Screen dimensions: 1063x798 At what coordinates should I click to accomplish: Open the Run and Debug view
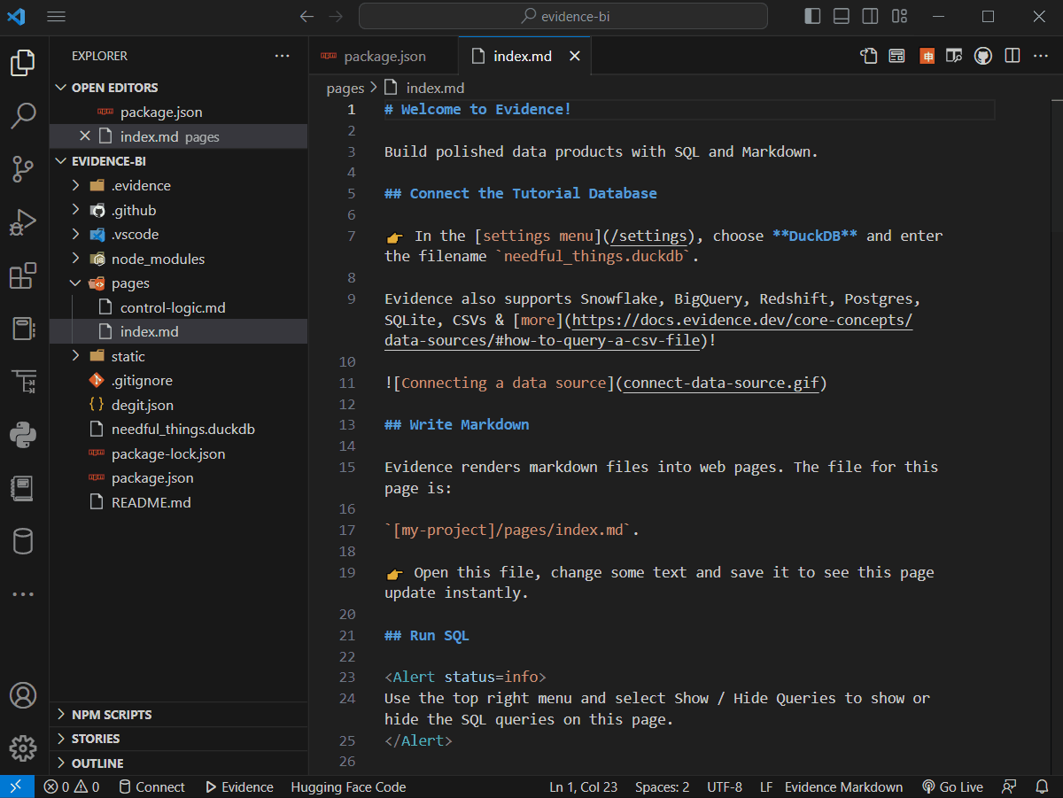[x=23, y=221]
